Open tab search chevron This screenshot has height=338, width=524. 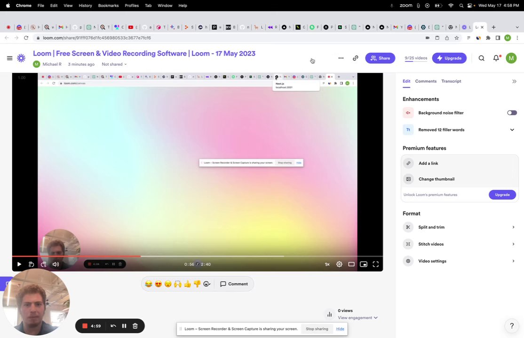click(x=517, y=27)
